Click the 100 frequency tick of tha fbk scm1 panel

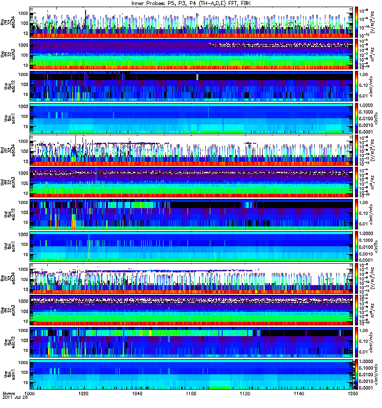pos(24,116)
